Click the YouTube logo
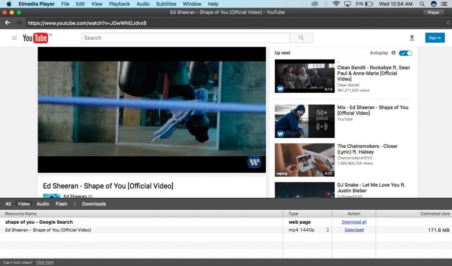 point(35,38)
